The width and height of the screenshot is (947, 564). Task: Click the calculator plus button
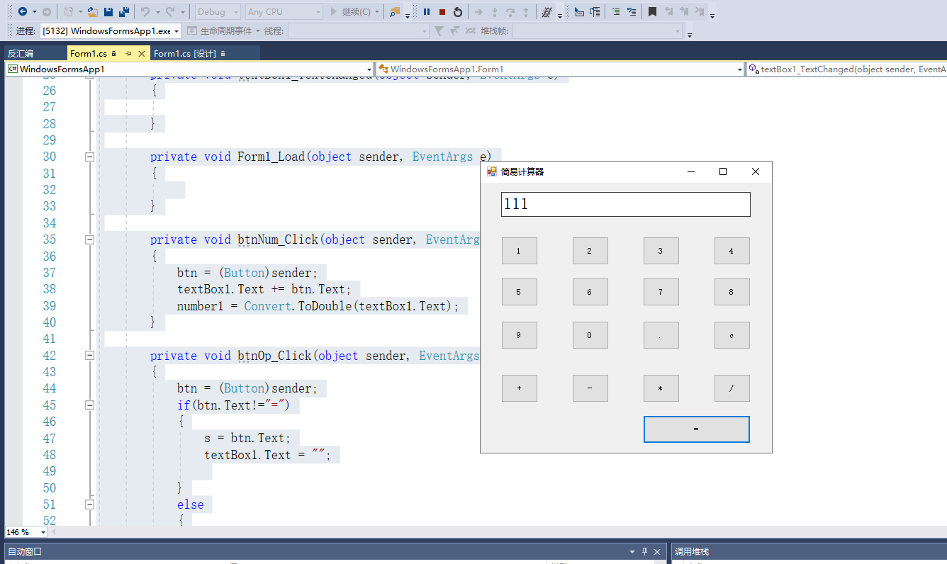pos(520,388)
